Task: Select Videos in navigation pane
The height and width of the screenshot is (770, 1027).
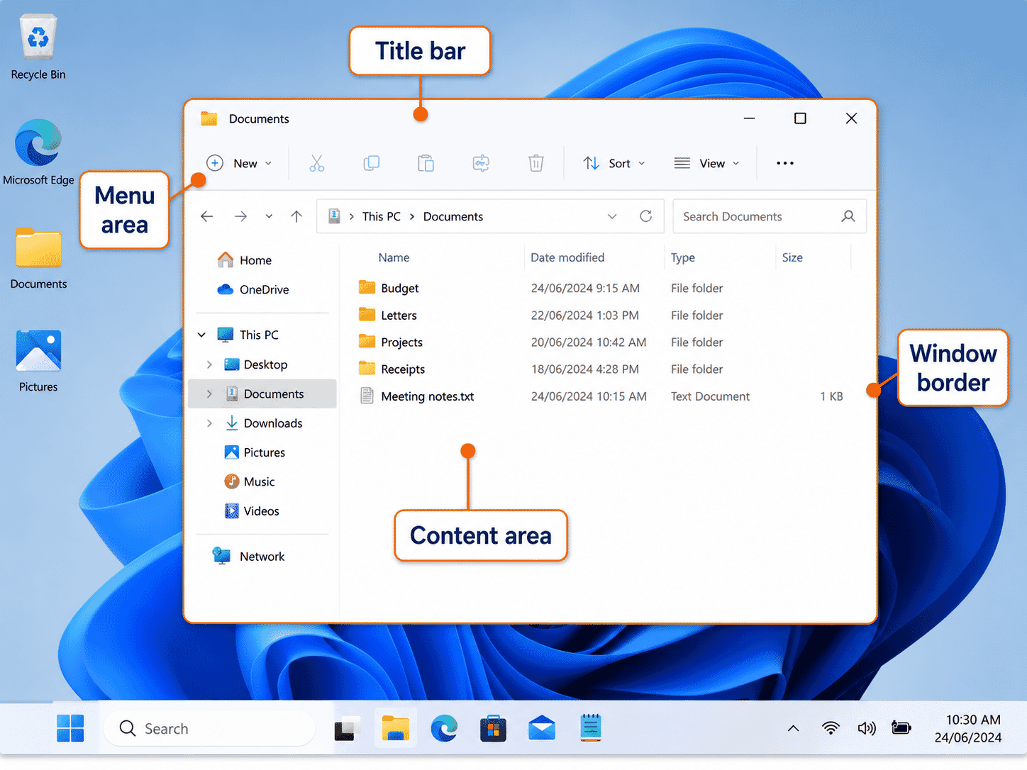Action: coord(252,510)
